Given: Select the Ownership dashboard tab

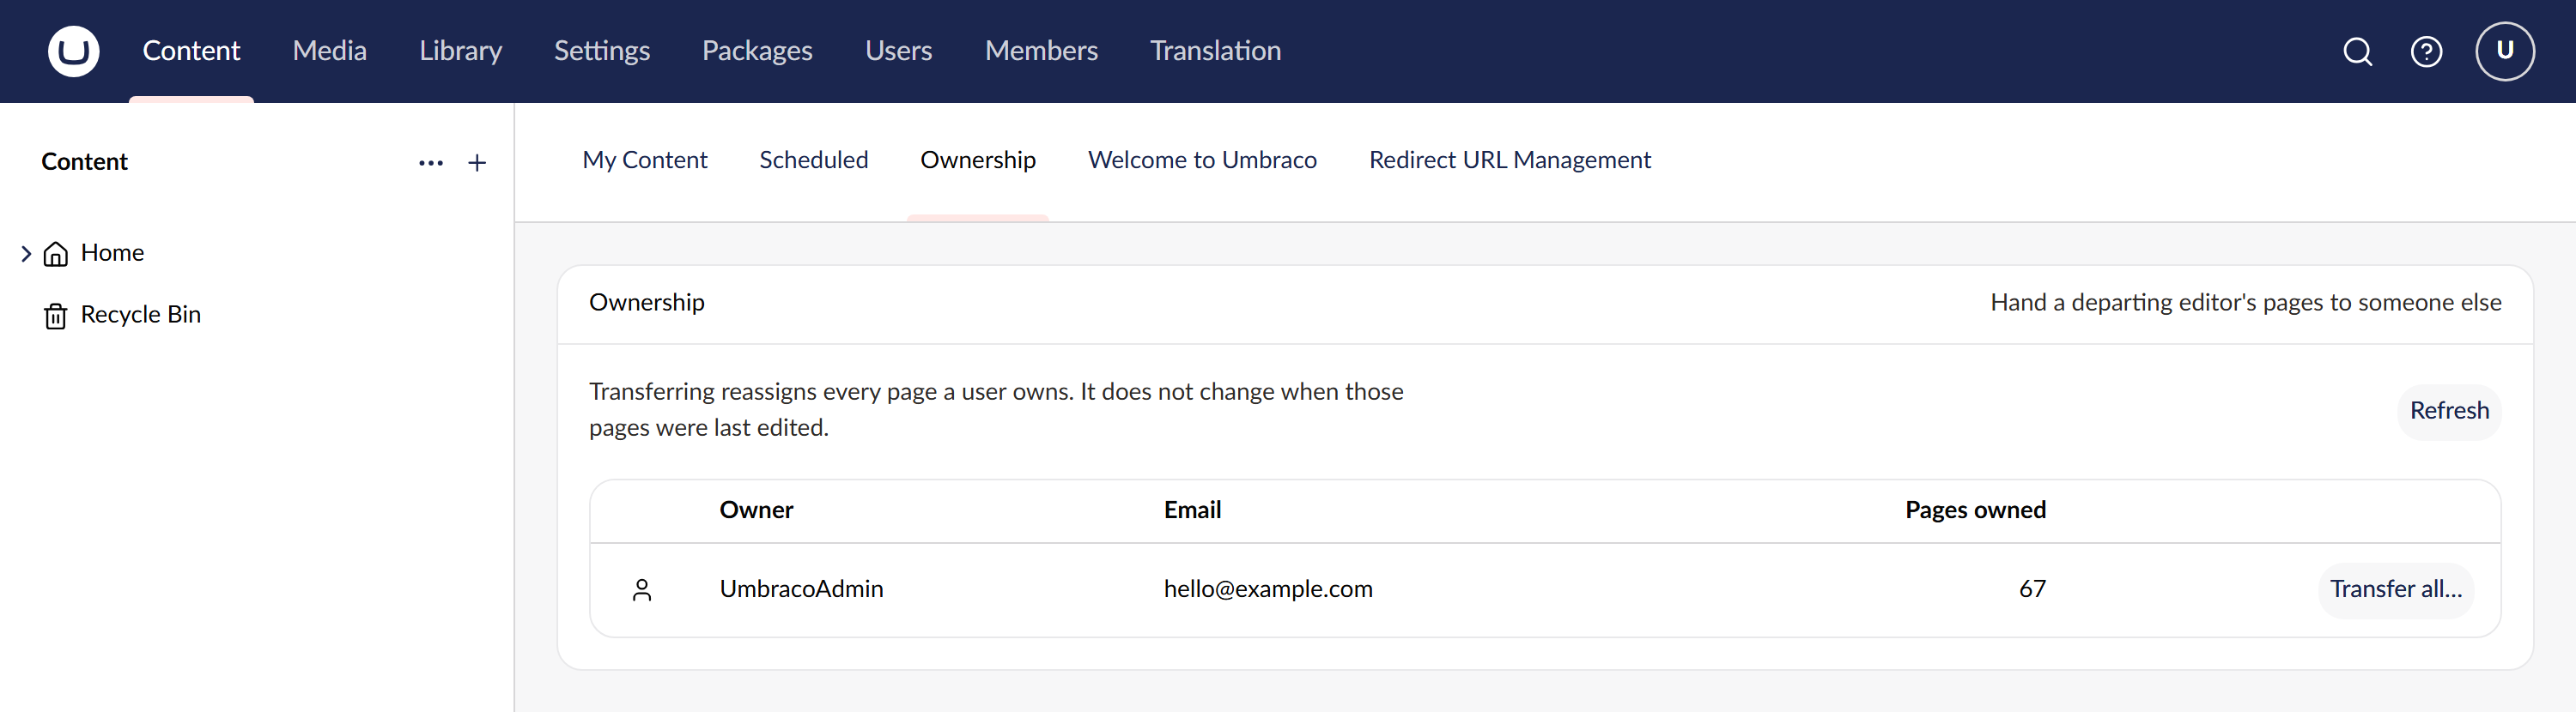Looking at the screenshot, I should (977, 160).
